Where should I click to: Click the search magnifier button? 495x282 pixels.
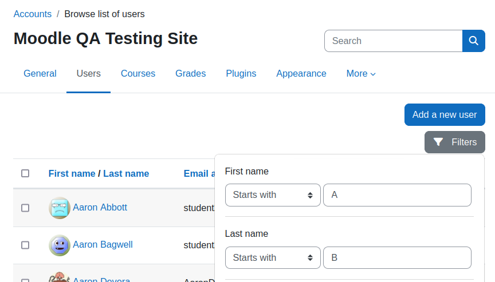pyautogui.click(x=474, y=41)
